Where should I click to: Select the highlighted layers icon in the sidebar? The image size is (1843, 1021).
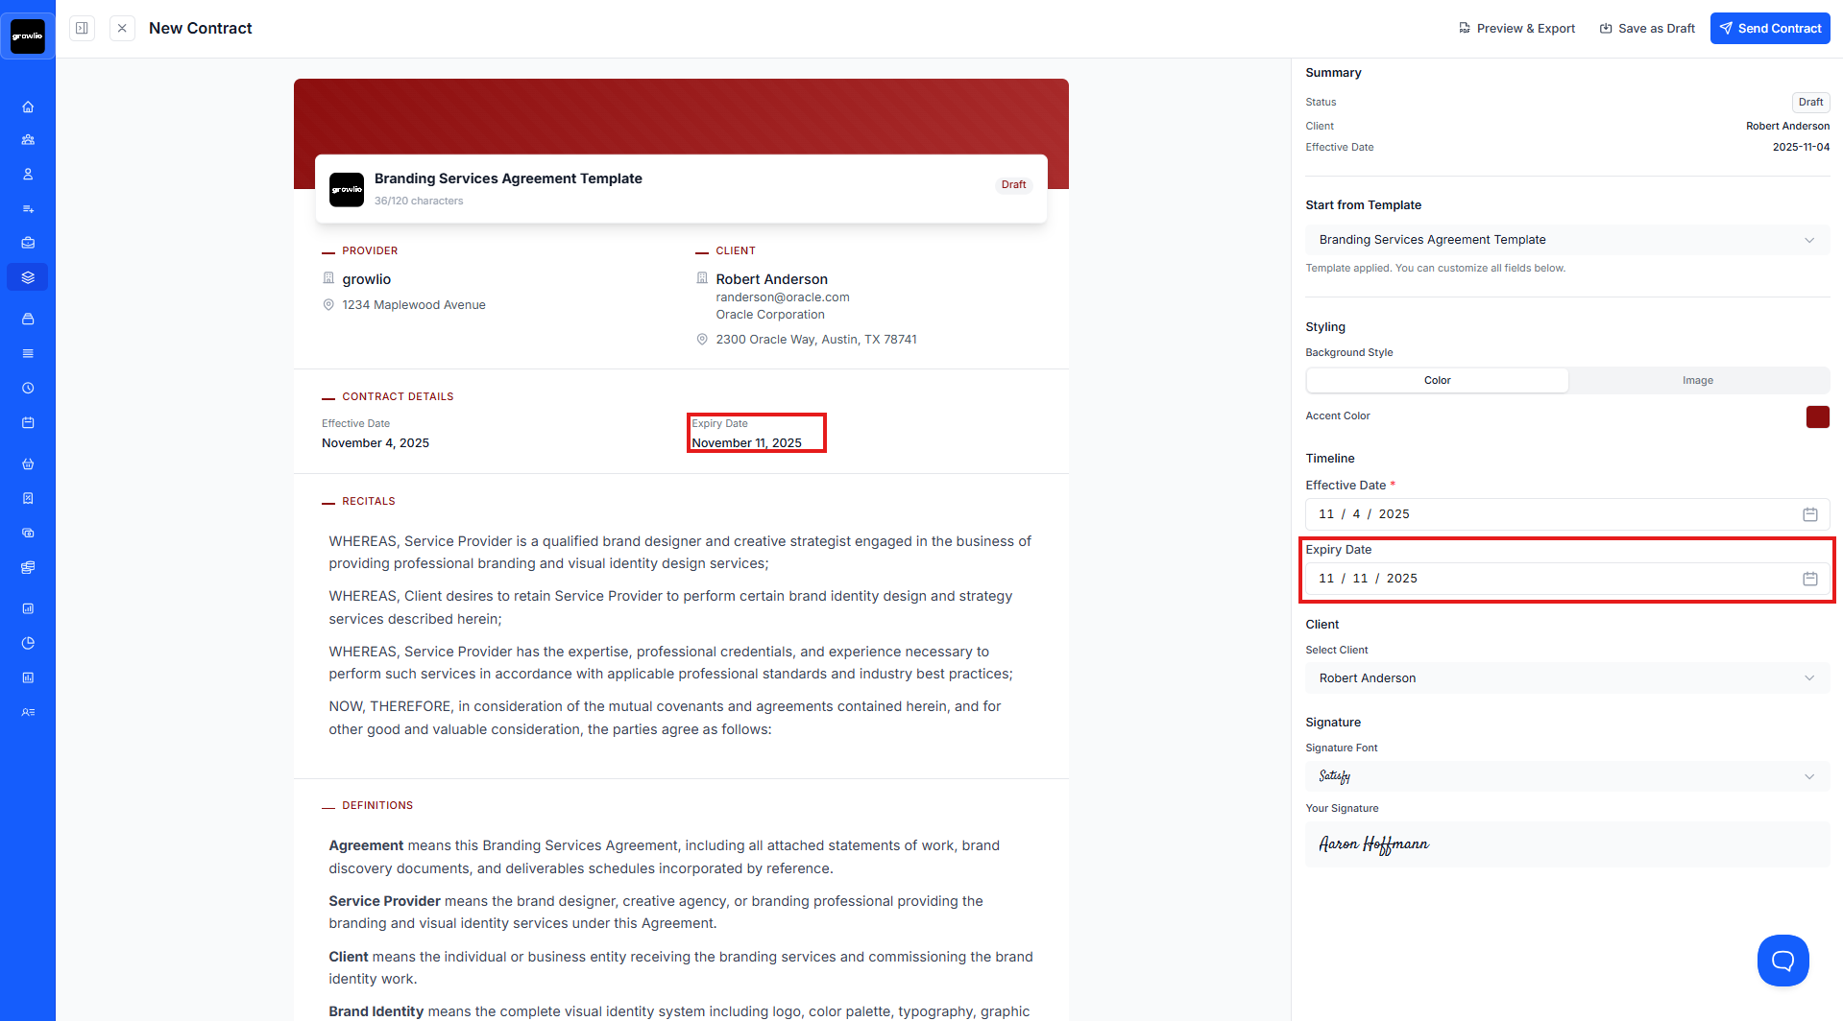(x=28, y=277)
